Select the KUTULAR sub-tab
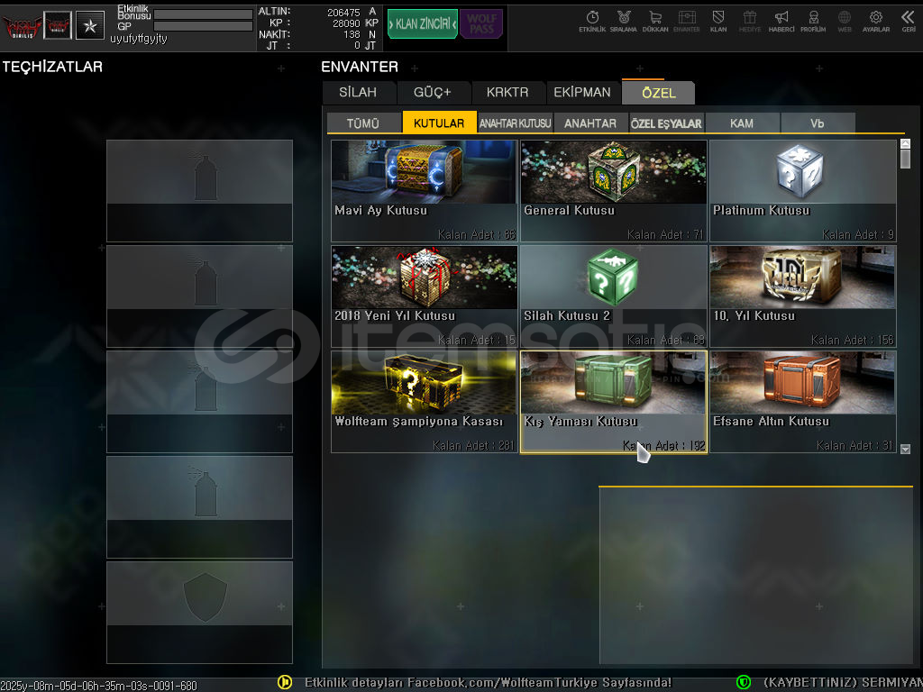Viewport: 923px width, 692px height. click(439, 123)
